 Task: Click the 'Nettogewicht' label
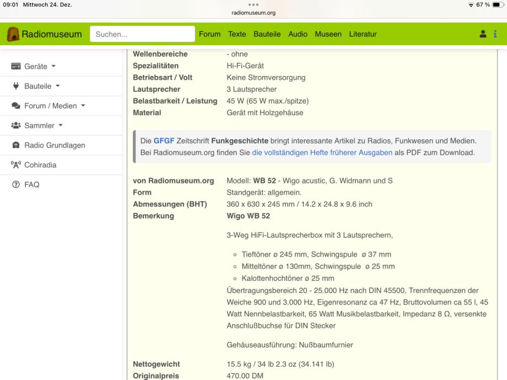(157, 364)
